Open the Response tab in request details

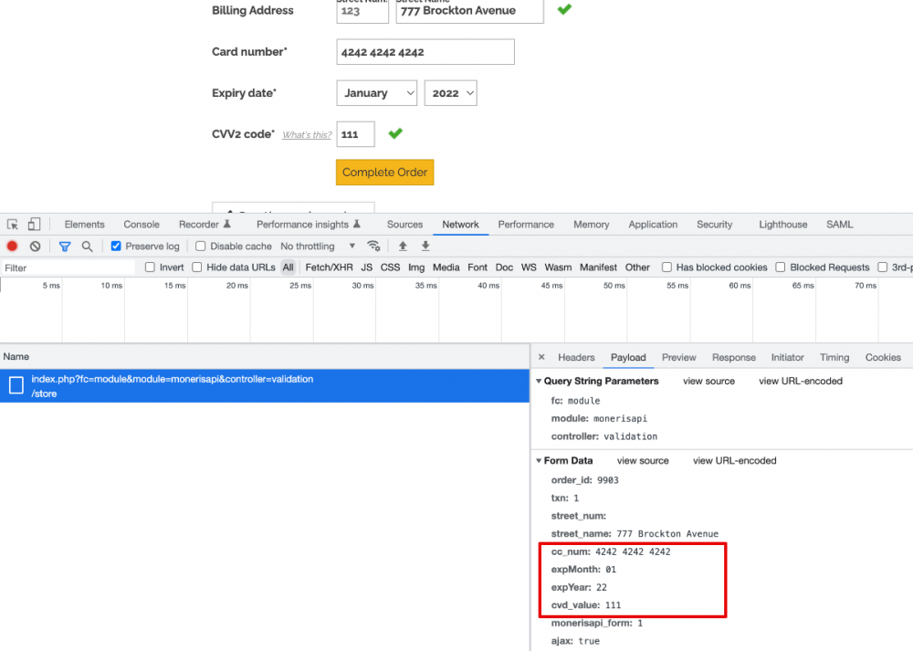(x=733, y=358)
